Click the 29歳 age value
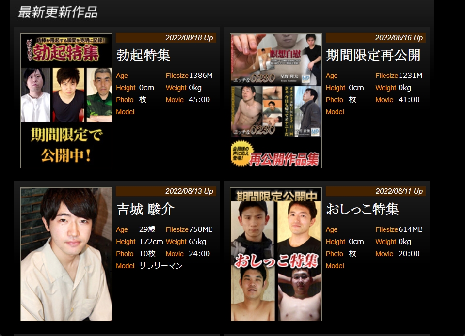 [x=147, y=229]
